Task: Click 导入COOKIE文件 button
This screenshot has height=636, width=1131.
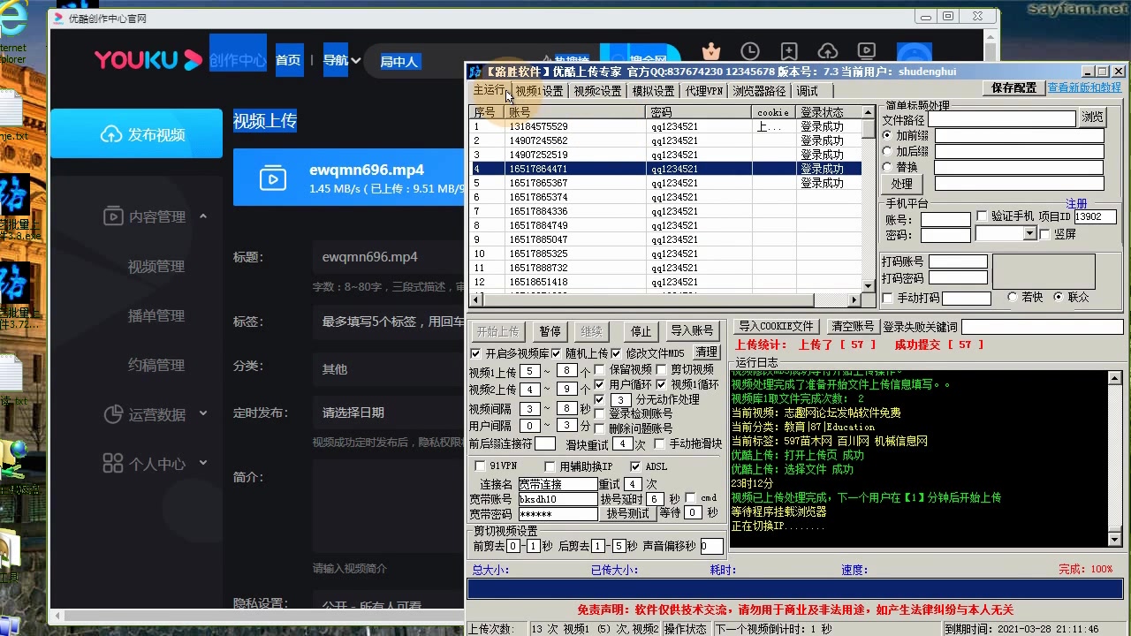Action: pyautogui.click(x=776, y=327)
